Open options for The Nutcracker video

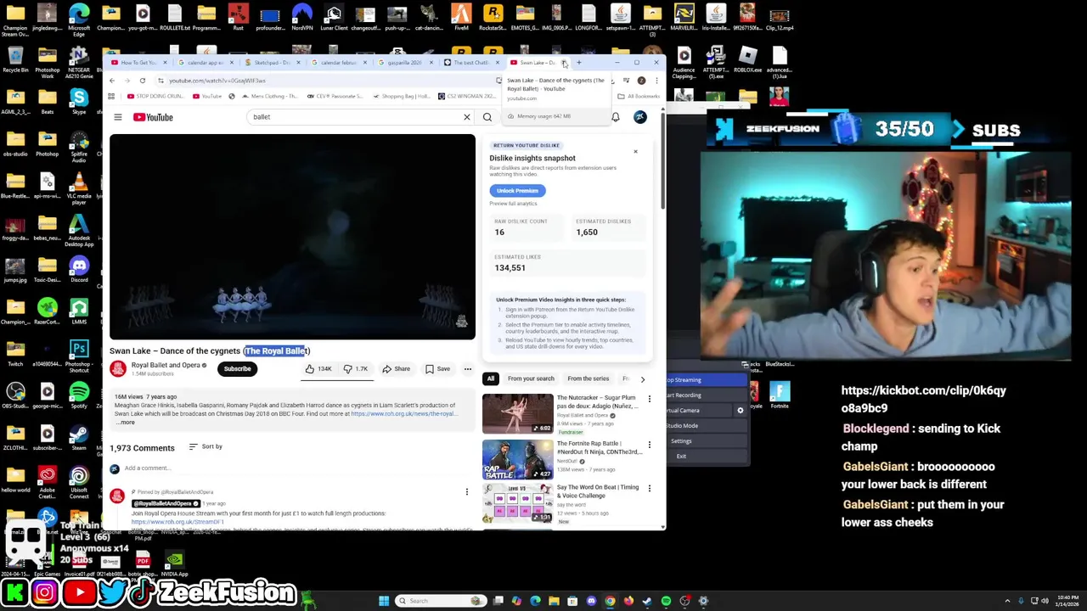tap(650, 399)
